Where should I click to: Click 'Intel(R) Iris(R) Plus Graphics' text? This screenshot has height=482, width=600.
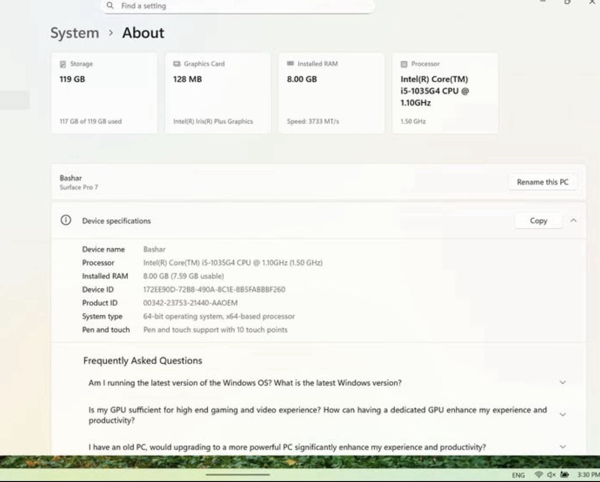tap(213, 121)
